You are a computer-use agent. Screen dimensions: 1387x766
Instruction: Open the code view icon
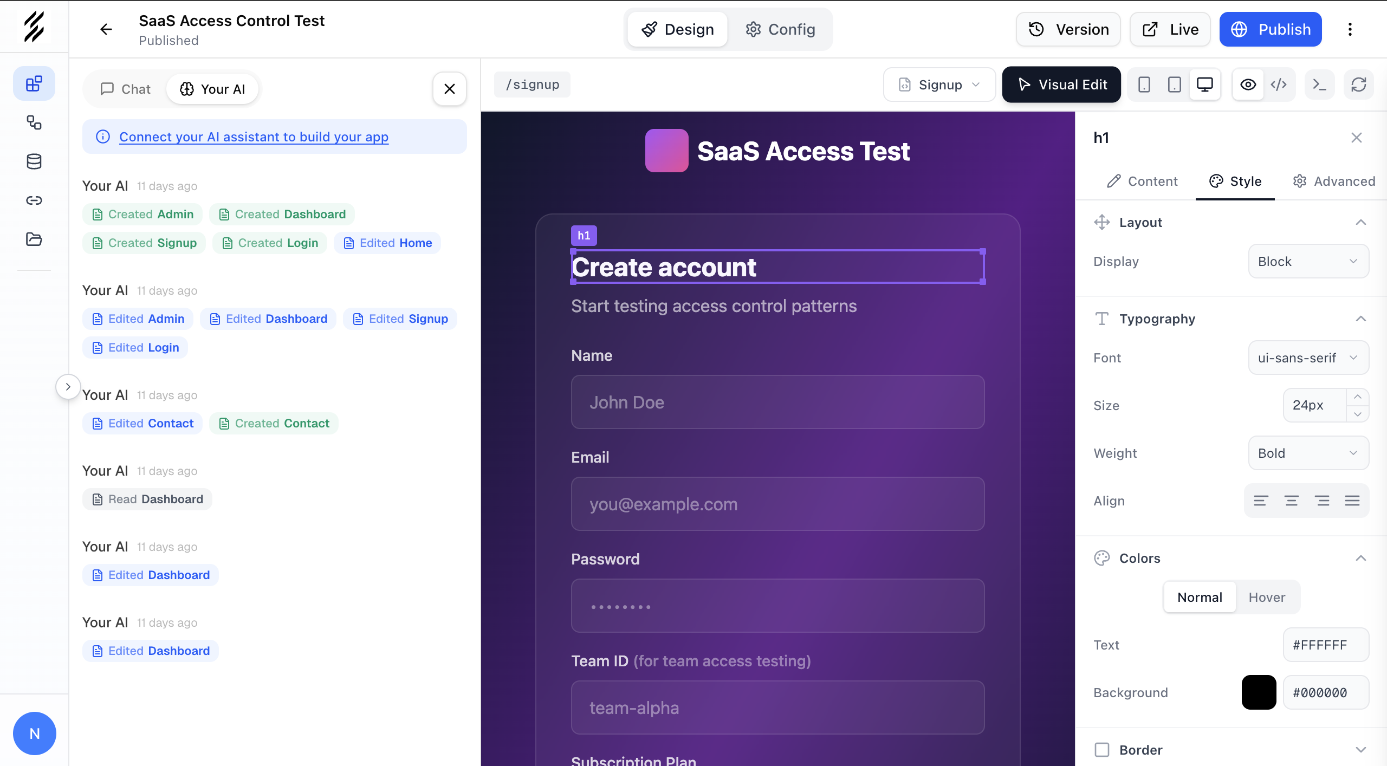coord(1279,85)
